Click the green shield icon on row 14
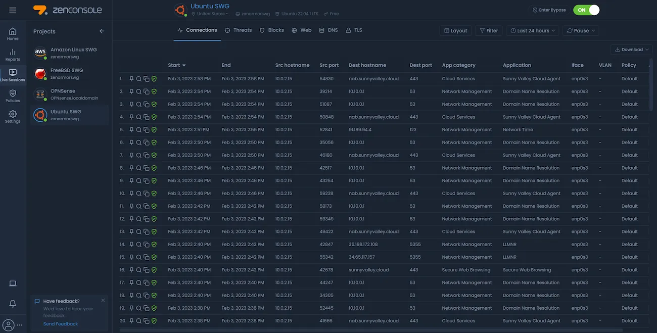 pyautogui.click(x=154, y=245)
